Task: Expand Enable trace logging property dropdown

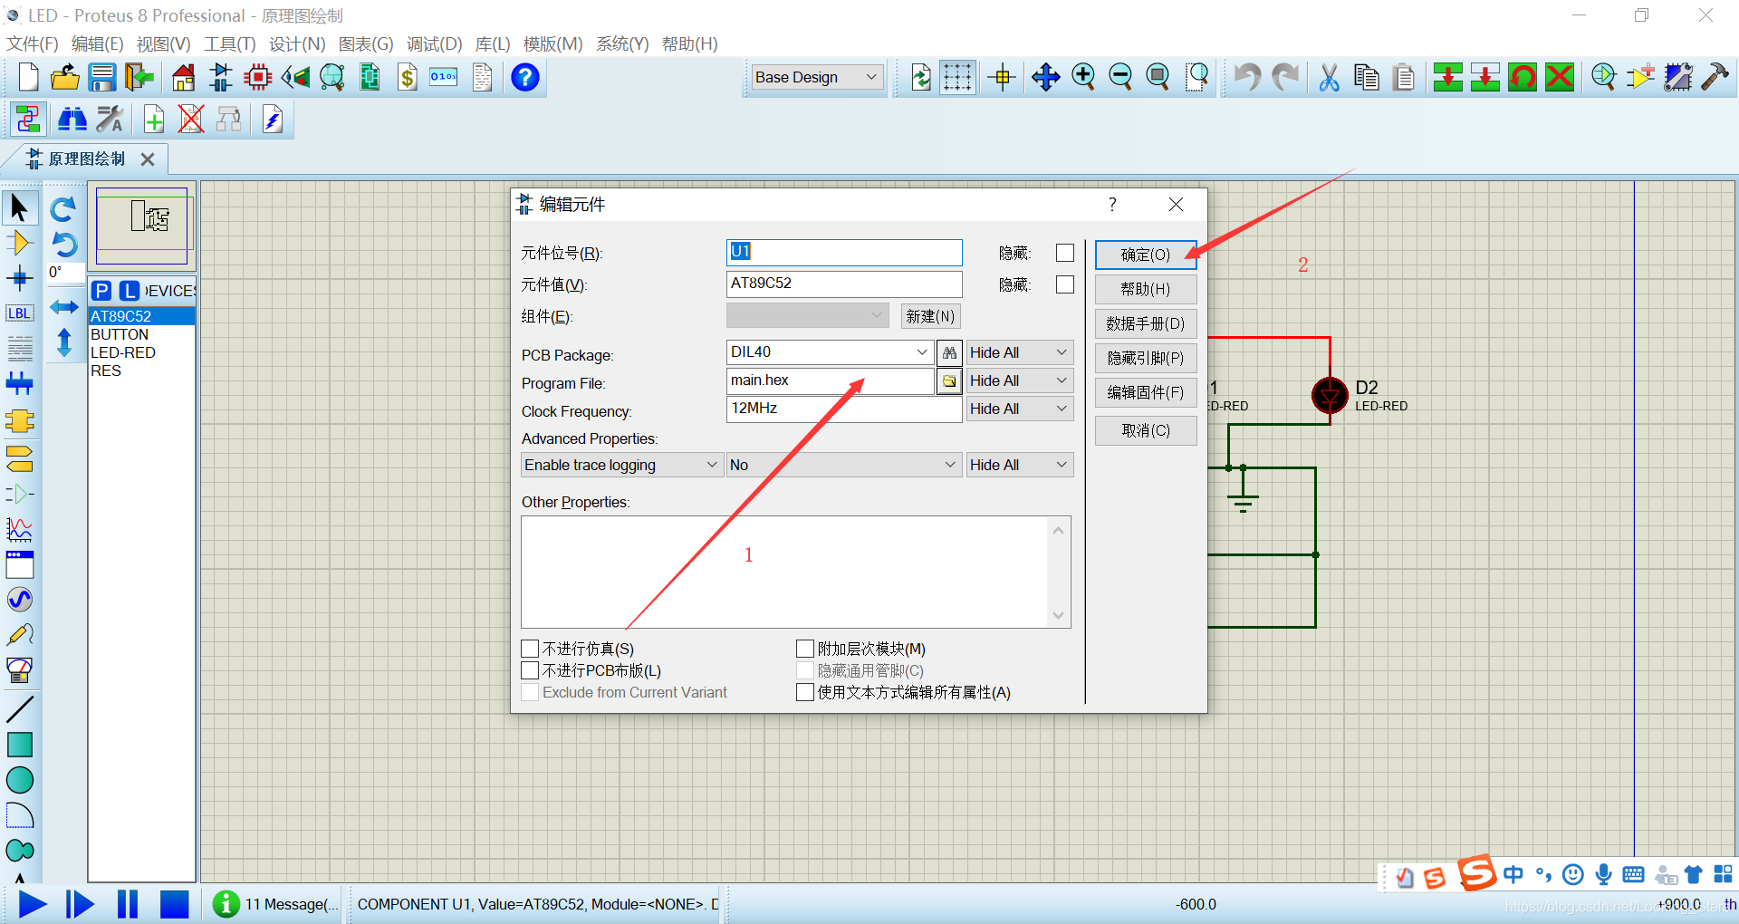Action: coord(622,465)
